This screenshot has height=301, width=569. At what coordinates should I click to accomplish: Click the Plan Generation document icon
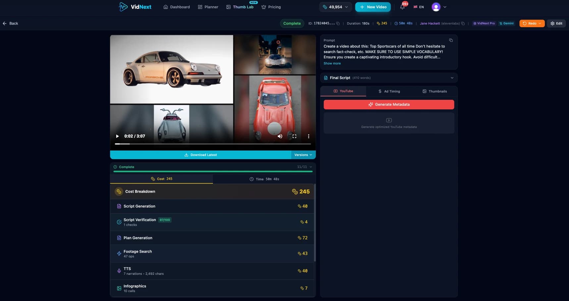pyautogui.click(x=119, y=238)
